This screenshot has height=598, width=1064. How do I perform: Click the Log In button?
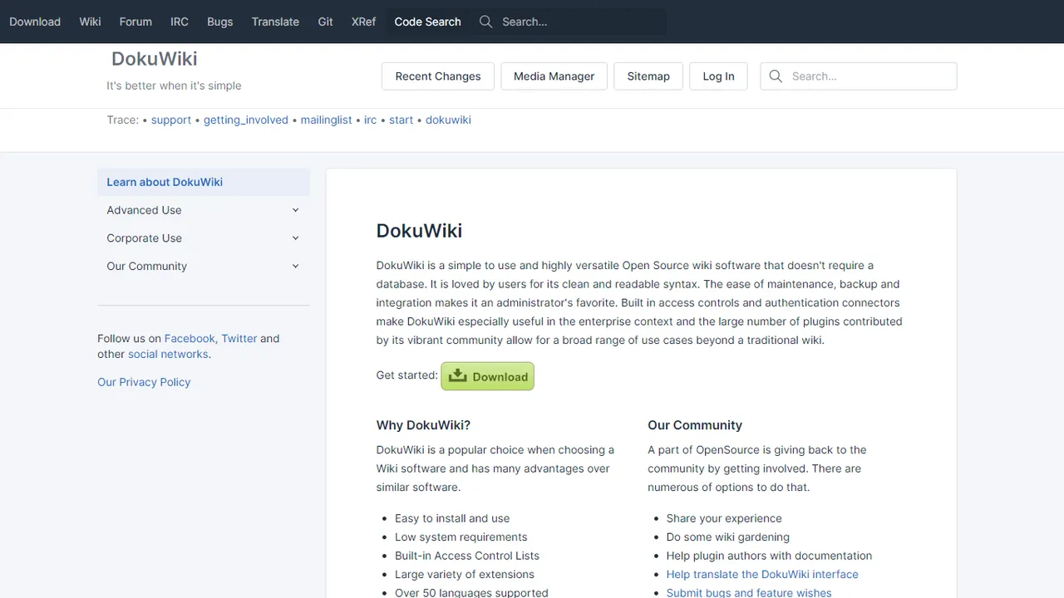pos(718,76)
